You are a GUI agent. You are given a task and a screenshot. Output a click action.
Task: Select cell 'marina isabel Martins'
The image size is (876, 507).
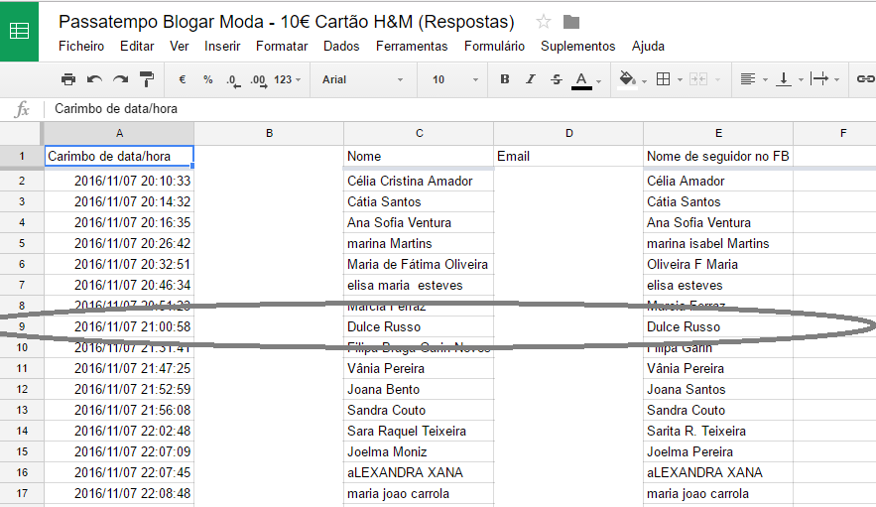tap(718, 244)
